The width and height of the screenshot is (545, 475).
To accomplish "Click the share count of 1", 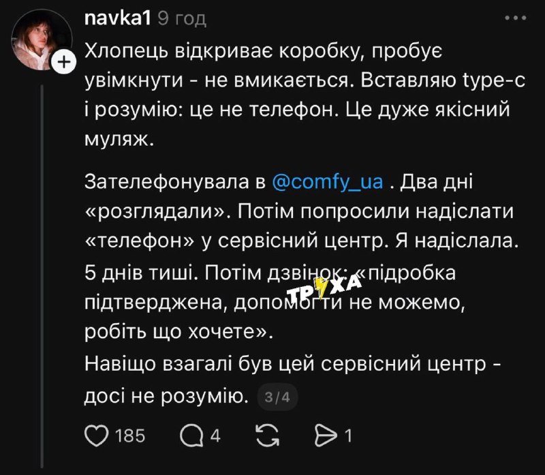I will coord(348,435).
